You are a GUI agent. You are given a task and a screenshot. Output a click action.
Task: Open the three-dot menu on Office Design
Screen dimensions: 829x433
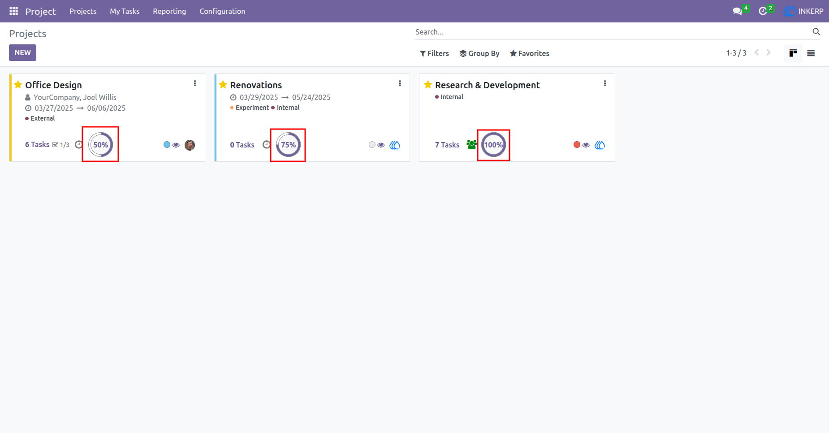coord(195,83)
